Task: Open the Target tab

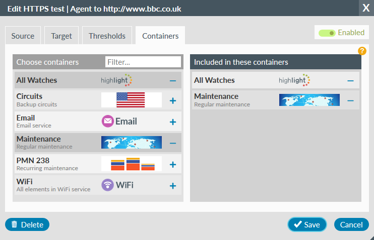Action: click(61, 36)
